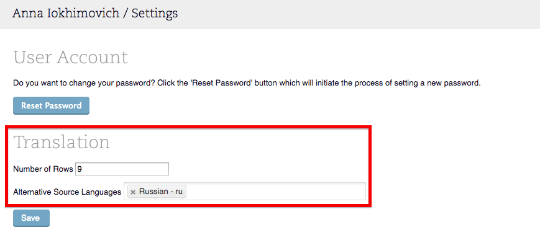Click the word Settings in page header
Image resolution: width=540 pixels, height=248 pixels.
click(155, 12)
